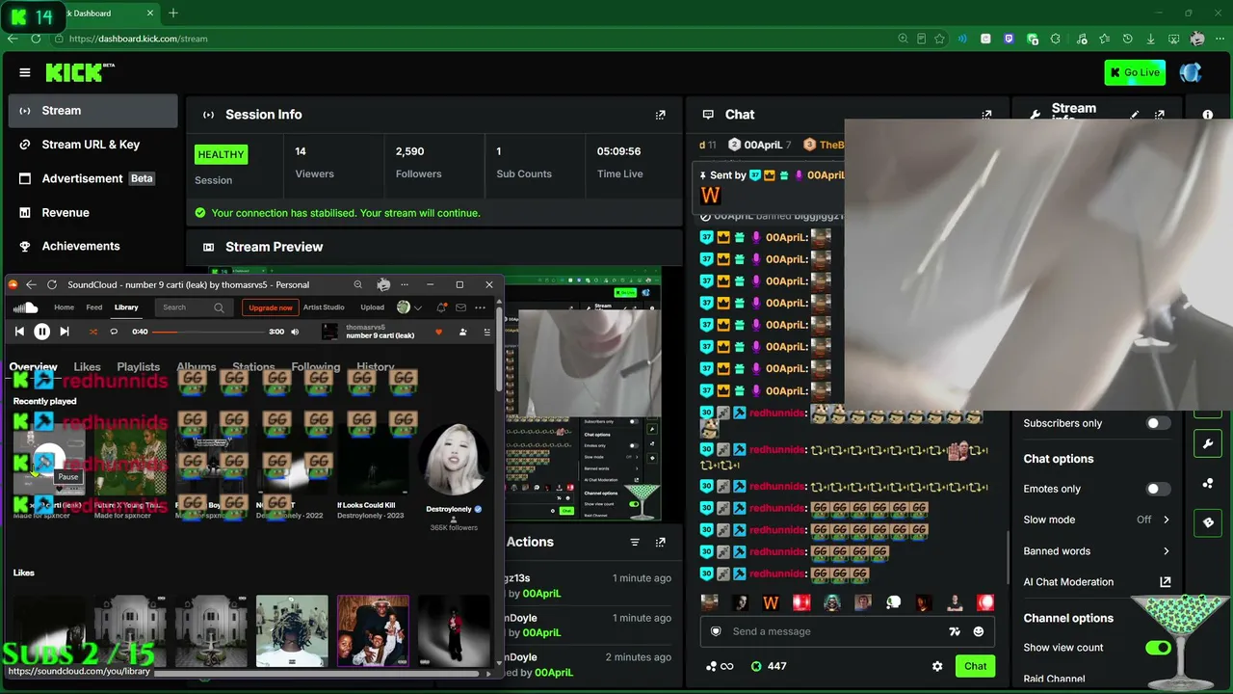Toggle Subscribers only chat
Image resolution: width=1233 pixels, height=694 pixels.
1158,423
